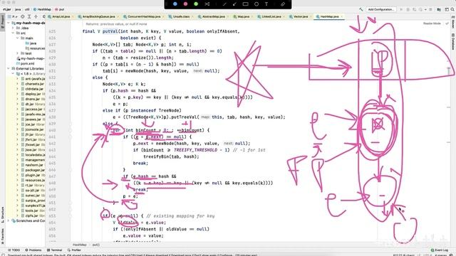Switch to the Map.java tab
This screenshot has width=456, height=256.
tap(243, 16)
